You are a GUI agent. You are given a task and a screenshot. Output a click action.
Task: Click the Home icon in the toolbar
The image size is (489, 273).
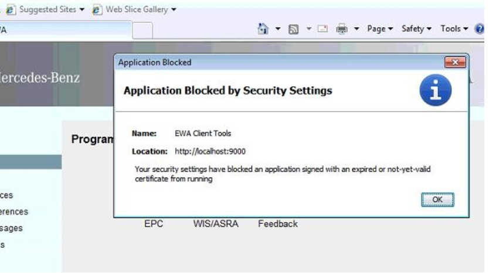(x=263, y=29)
